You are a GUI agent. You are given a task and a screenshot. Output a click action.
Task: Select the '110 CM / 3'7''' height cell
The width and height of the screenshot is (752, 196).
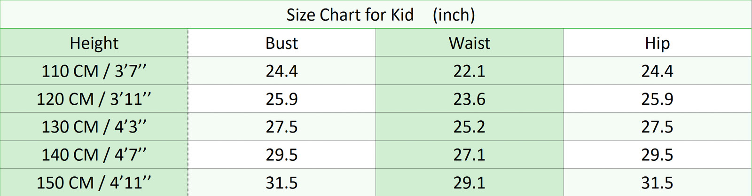pos(94,71)
